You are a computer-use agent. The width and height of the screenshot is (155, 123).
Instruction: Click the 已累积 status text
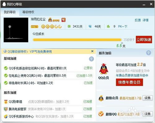tap(88, 68)
